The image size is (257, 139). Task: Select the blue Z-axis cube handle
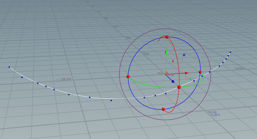[x=173, y=81]
